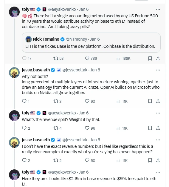
Task: Repost the 'What's the revenue split?' tweet
Action: click(58, 128)
